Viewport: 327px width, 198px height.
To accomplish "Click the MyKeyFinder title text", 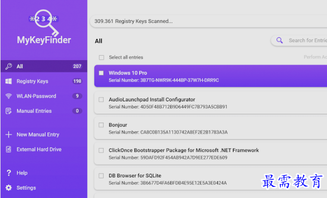I will point(44,40).
